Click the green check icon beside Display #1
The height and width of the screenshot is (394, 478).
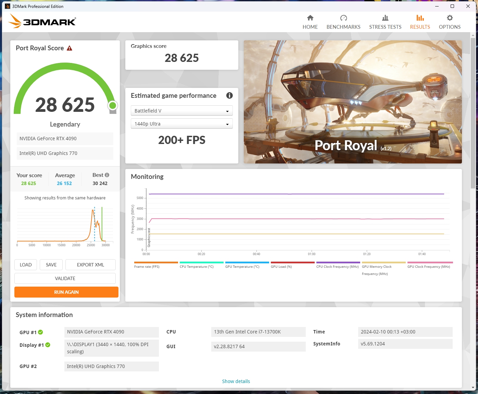point(48,345)
